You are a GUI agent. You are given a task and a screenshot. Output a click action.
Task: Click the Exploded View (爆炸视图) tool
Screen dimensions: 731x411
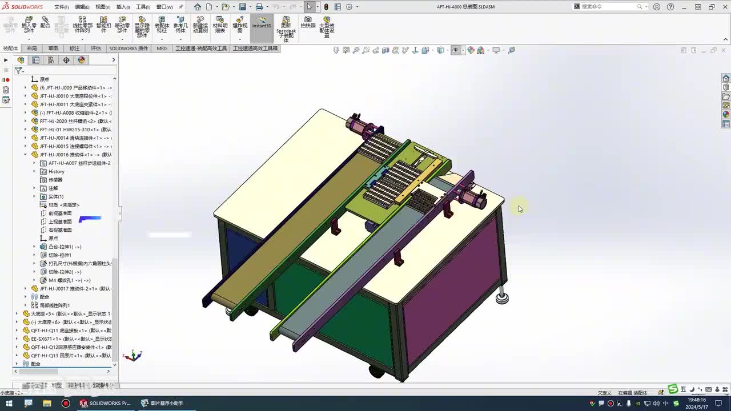pos(240,25)
